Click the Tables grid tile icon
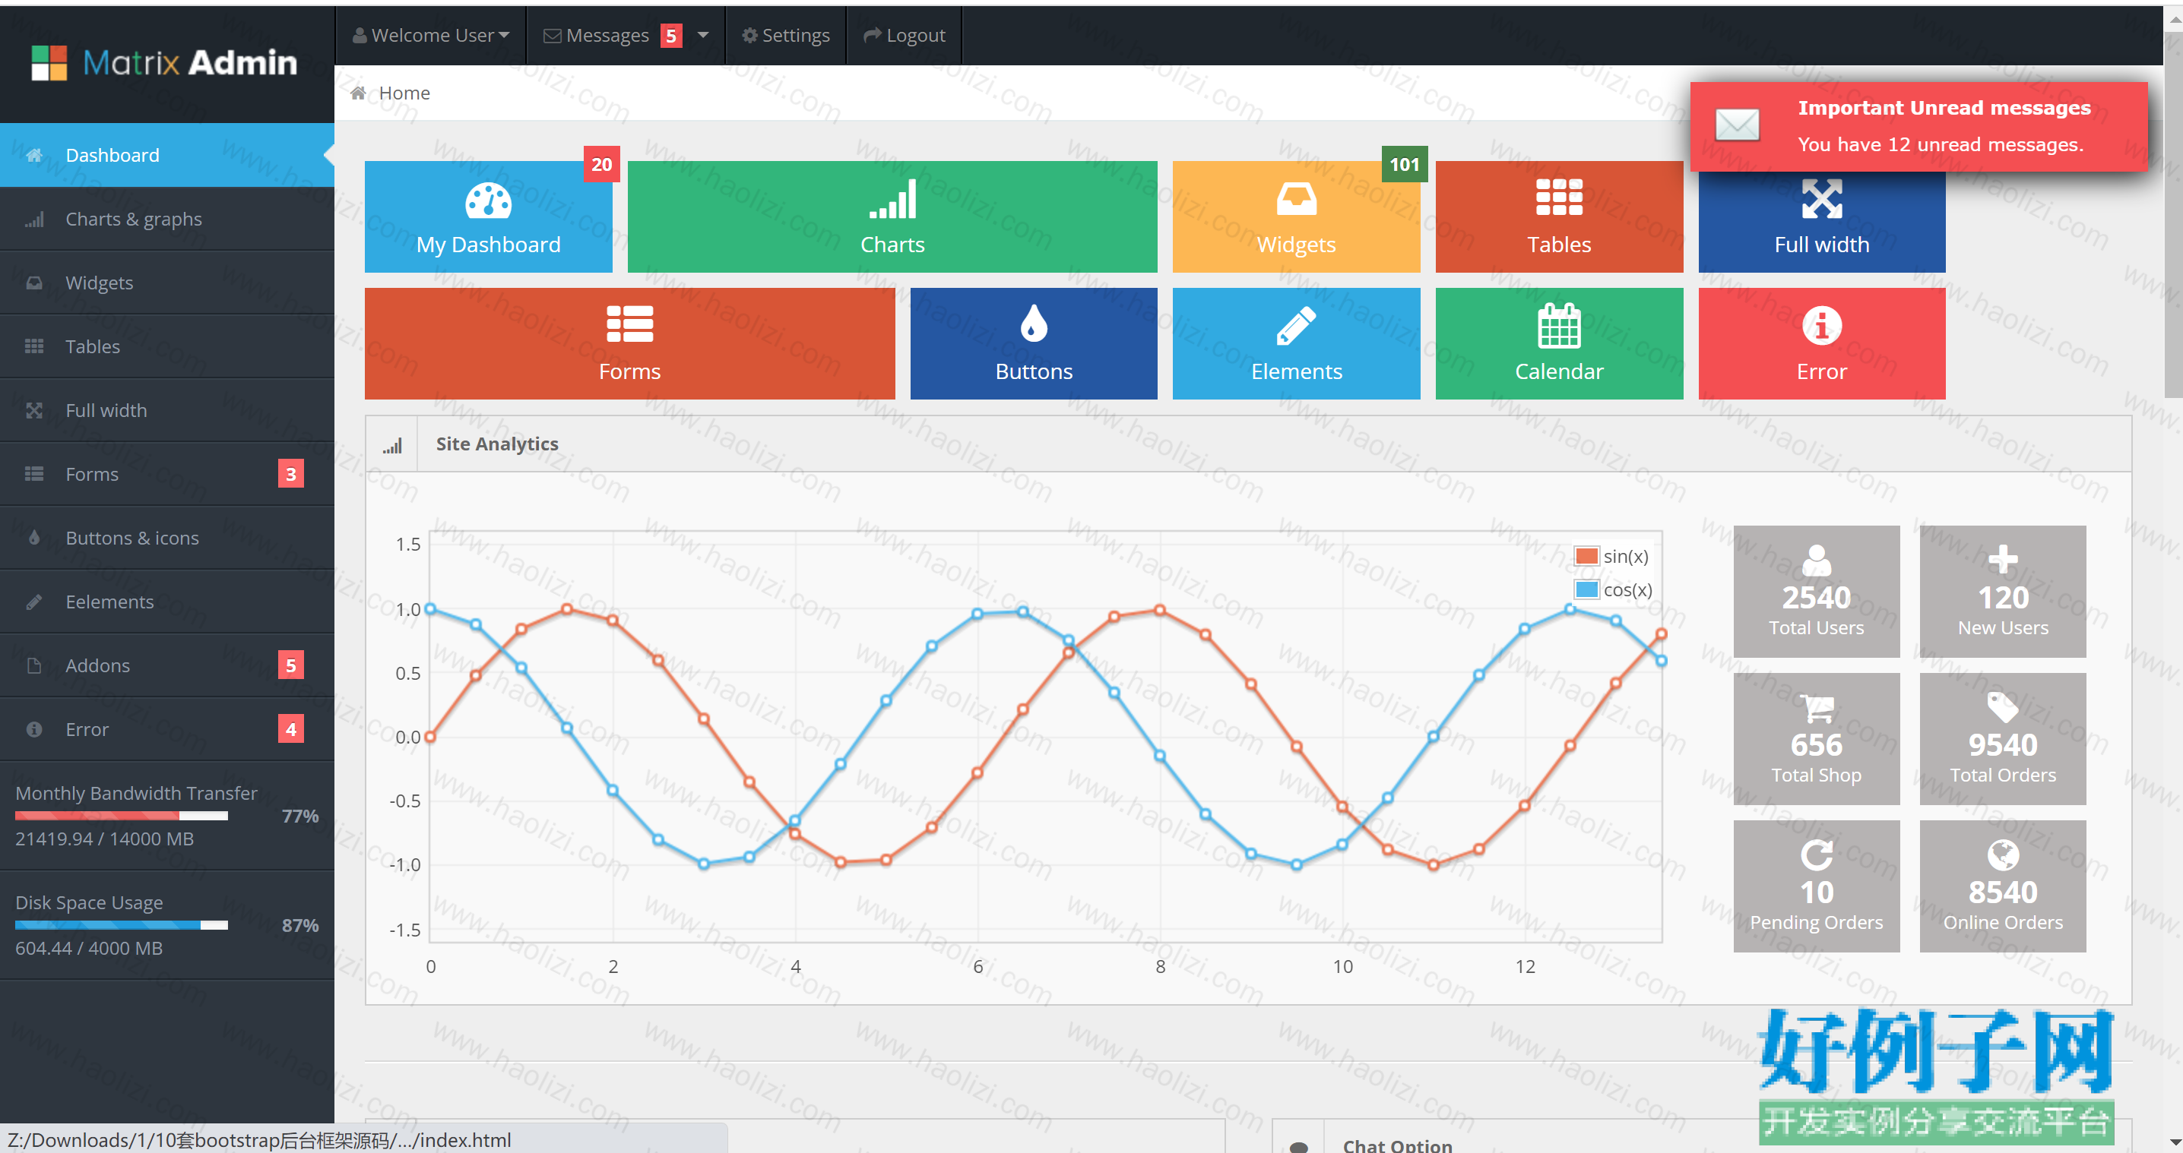This screenshot has height=1153, width=2183. (1559, 198)
